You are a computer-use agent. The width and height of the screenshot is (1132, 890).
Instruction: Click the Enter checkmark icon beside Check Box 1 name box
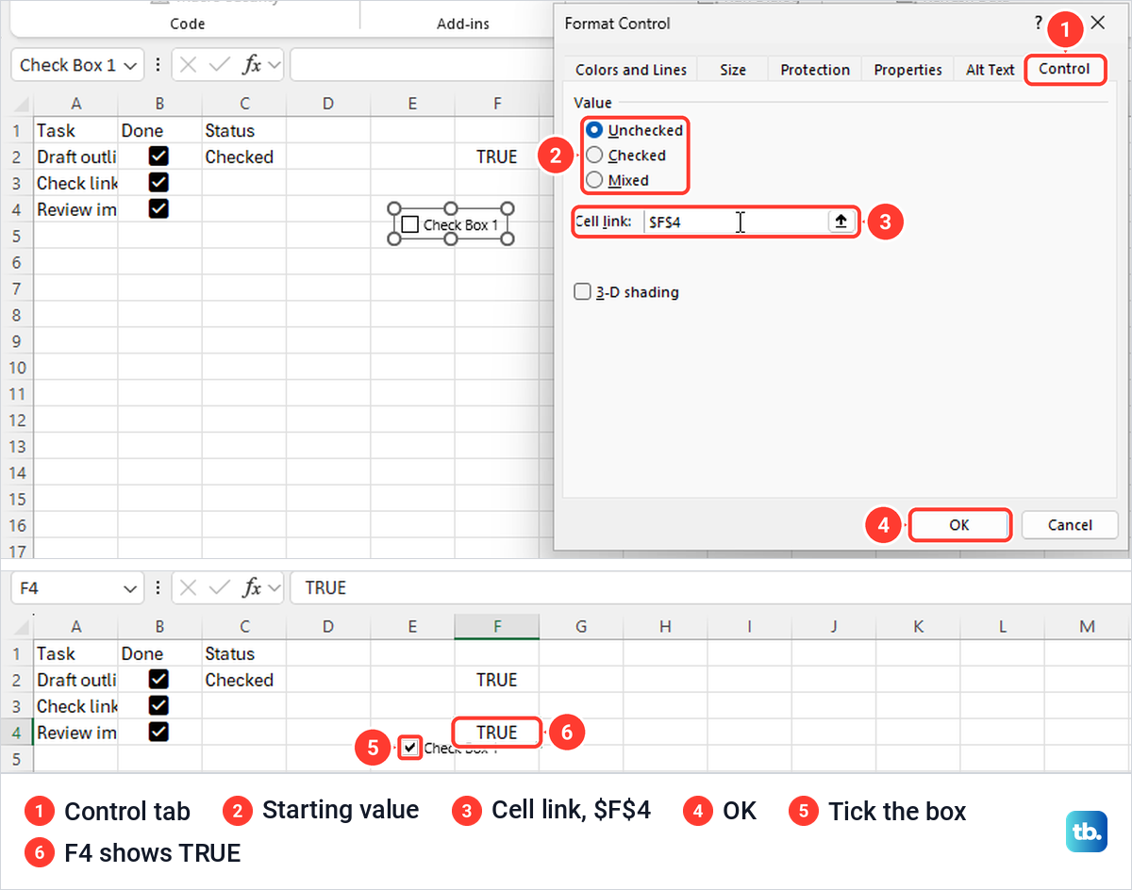point(220,65)
